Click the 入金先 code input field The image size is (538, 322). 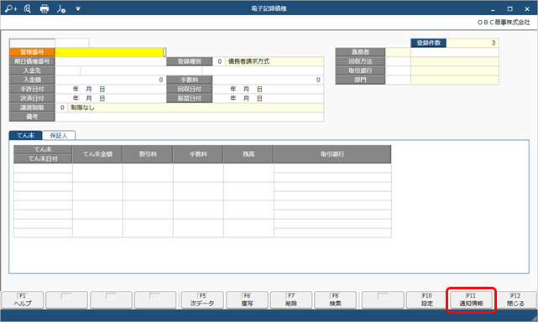[x=68, y=70]
